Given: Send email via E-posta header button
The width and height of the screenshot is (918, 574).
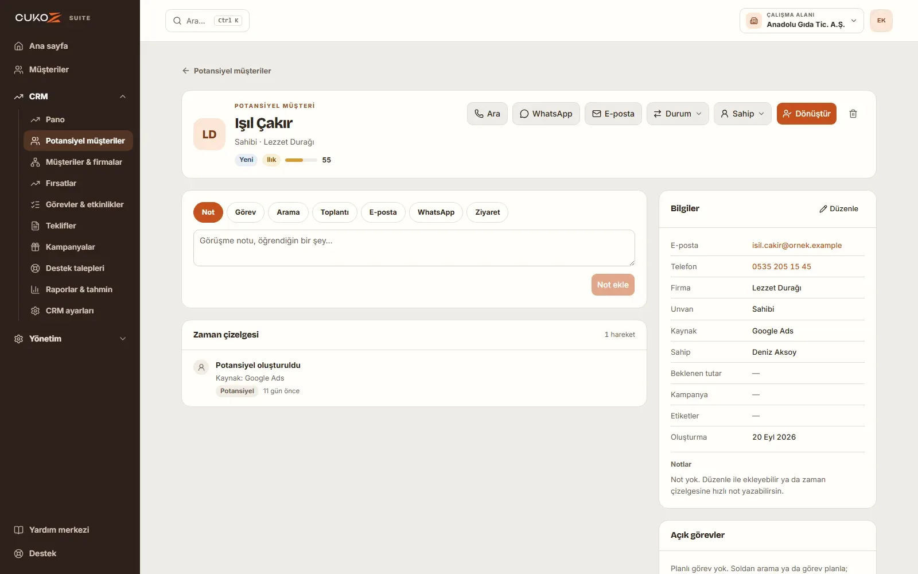Looking at the screenshot, I should (x=613, y=114).
